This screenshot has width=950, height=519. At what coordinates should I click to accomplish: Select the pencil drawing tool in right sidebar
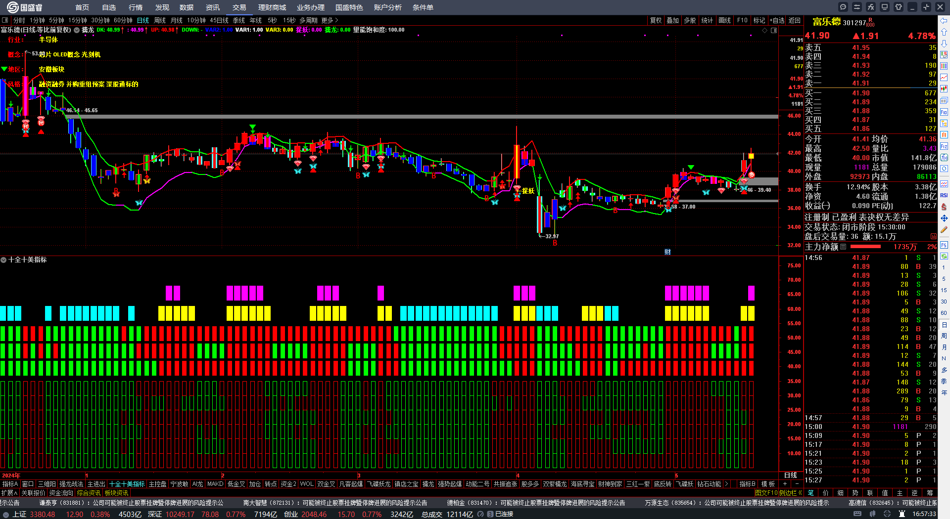[x=944, y=229]
